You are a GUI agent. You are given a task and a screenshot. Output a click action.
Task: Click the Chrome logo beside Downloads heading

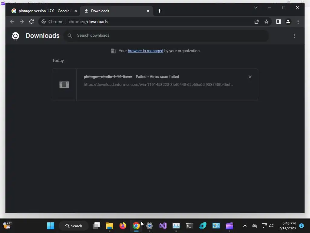(15, 36)
